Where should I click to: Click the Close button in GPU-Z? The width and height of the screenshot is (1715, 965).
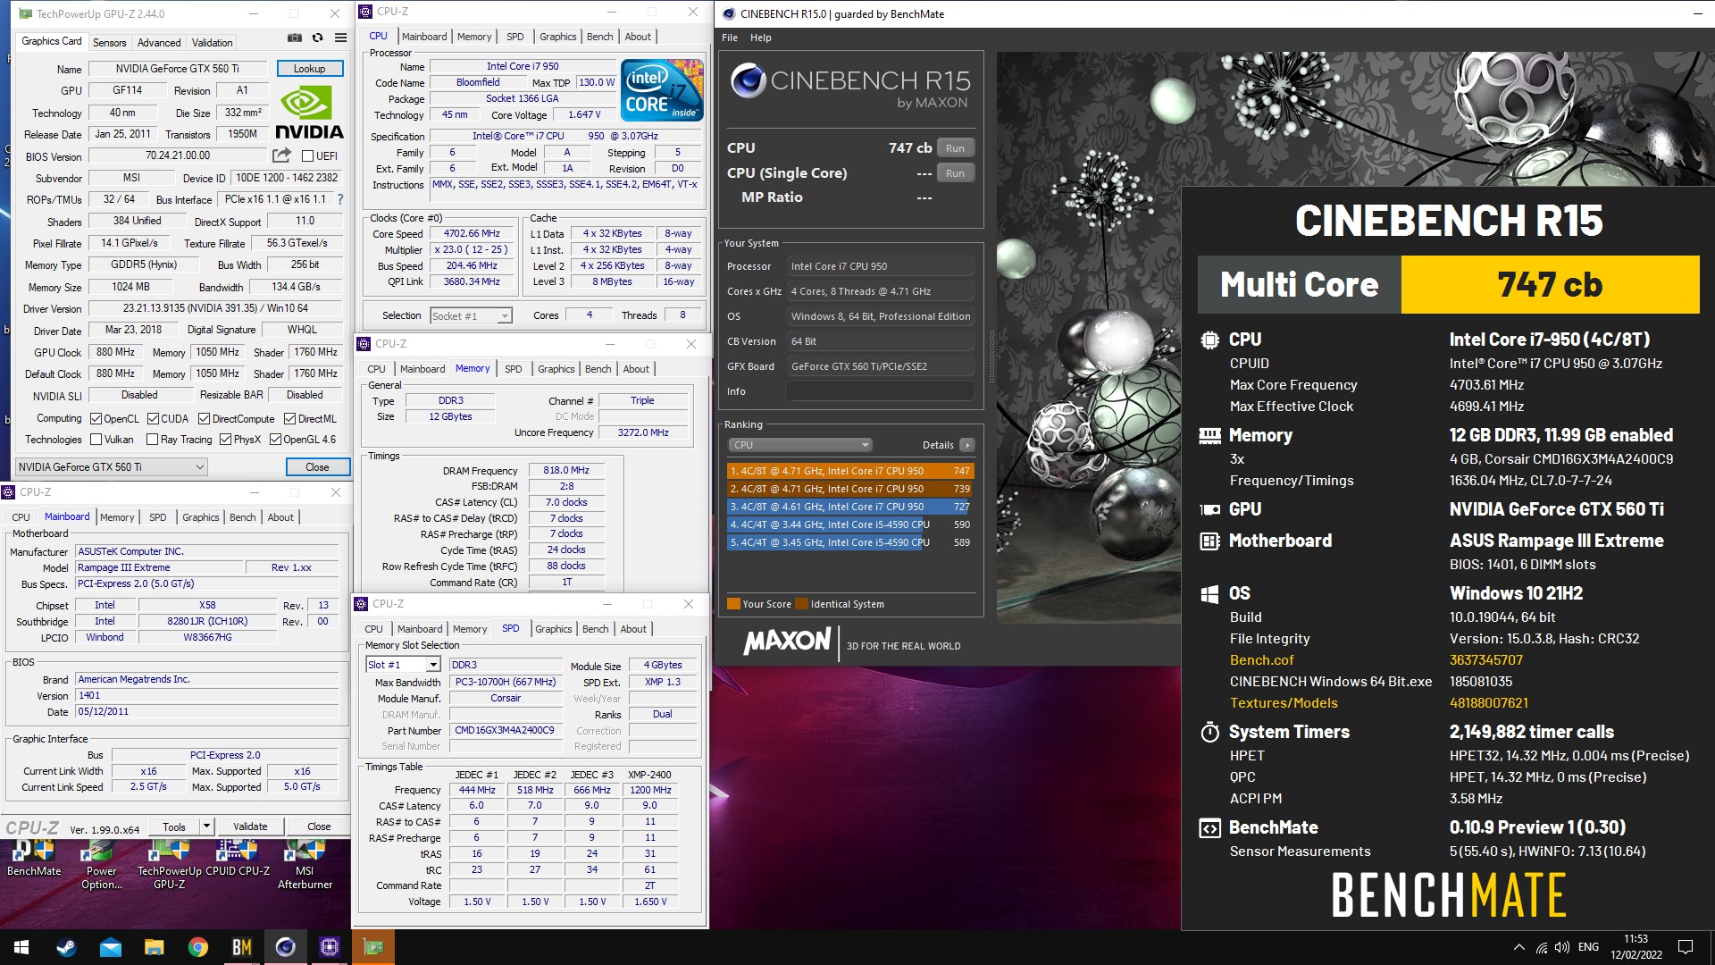[317, 466]
